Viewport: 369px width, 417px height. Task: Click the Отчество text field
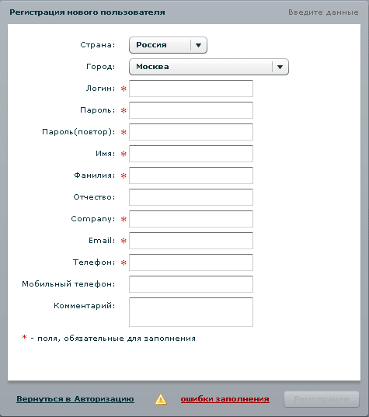click(191, 197)
